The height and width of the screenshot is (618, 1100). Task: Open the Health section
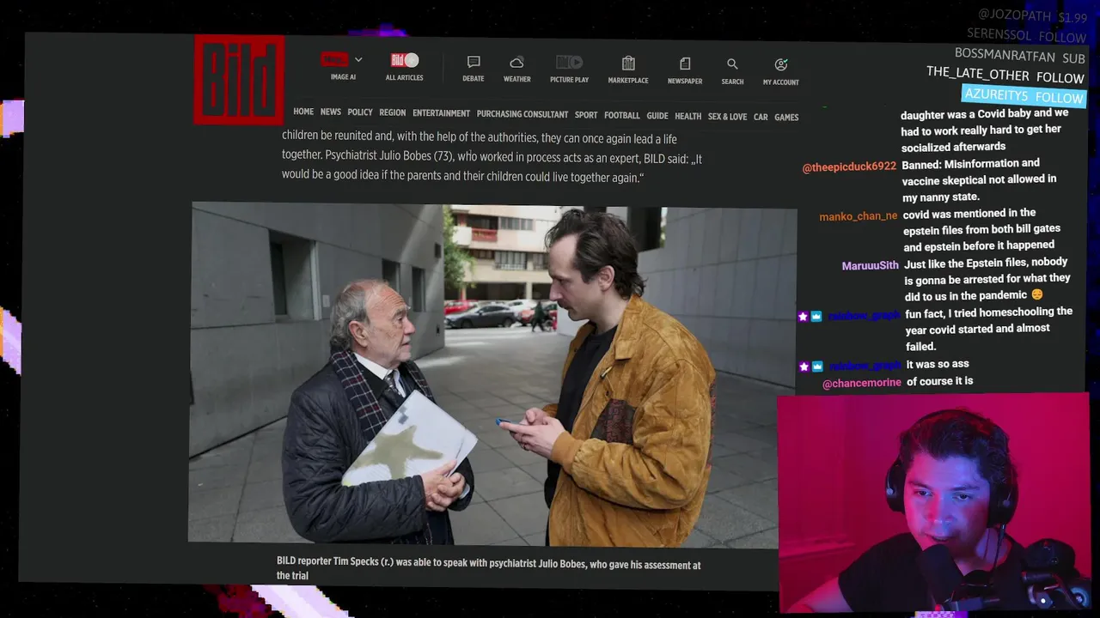(x=688, y=116)
